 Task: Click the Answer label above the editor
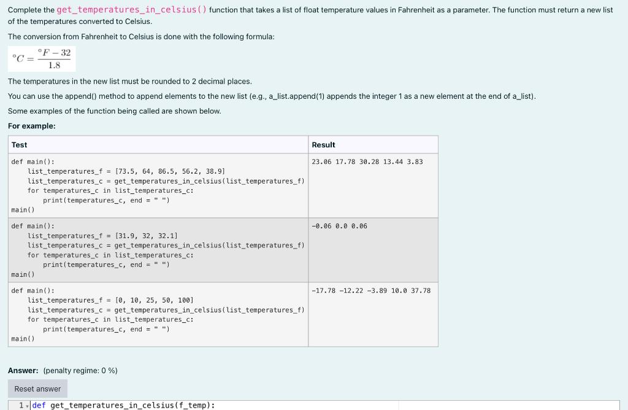[x=20, y=371]
